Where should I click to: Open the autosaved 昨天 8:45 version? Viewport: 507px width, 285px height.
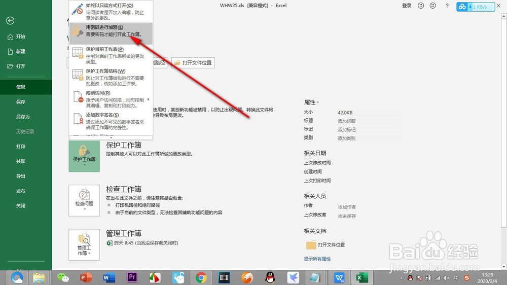coord(142,243)
